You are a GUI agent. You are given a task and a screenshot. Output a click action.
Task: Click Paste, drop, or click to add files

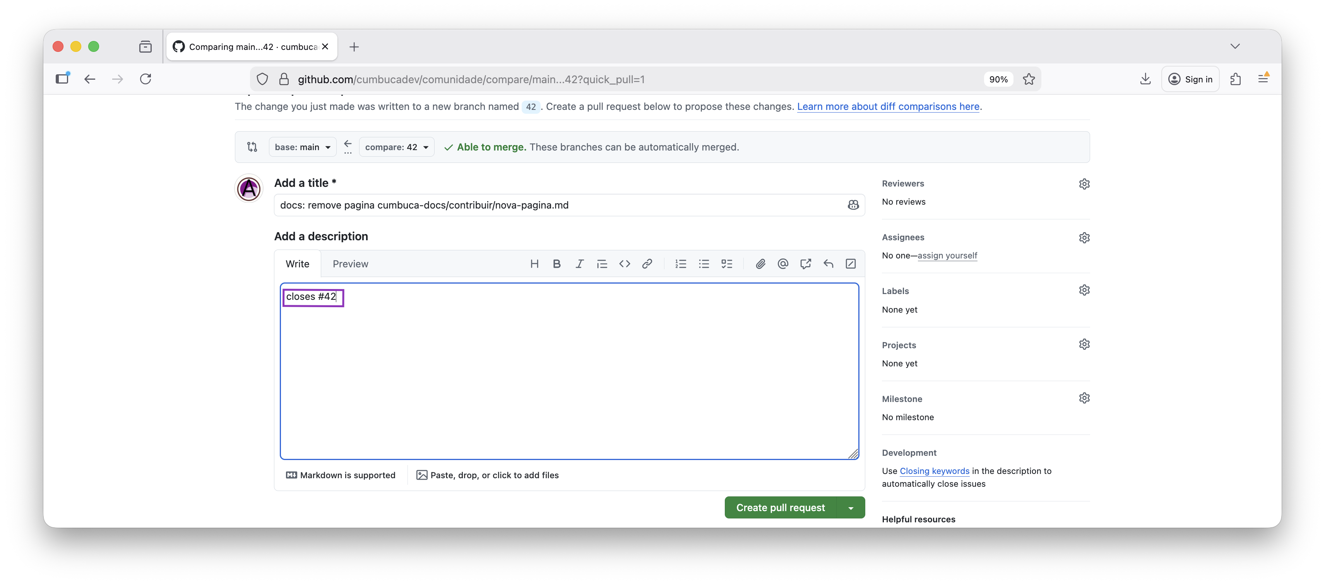[x=487, y=476]
